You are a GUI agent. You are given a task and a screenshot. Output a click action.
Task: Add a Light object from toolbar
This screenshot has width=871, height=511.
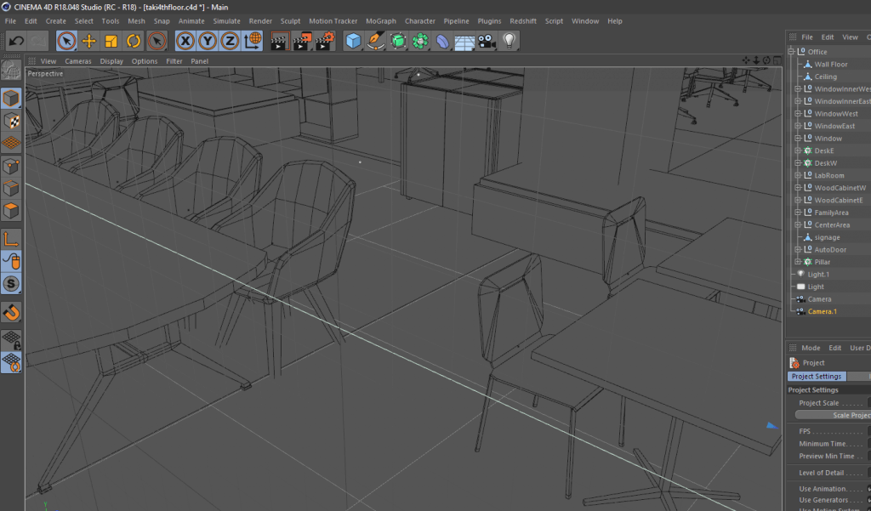[509, 40]
